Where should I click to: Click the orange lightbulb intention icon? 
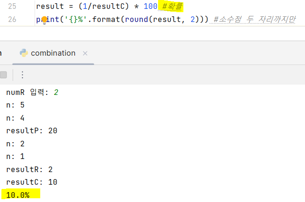tap(44, 20)
